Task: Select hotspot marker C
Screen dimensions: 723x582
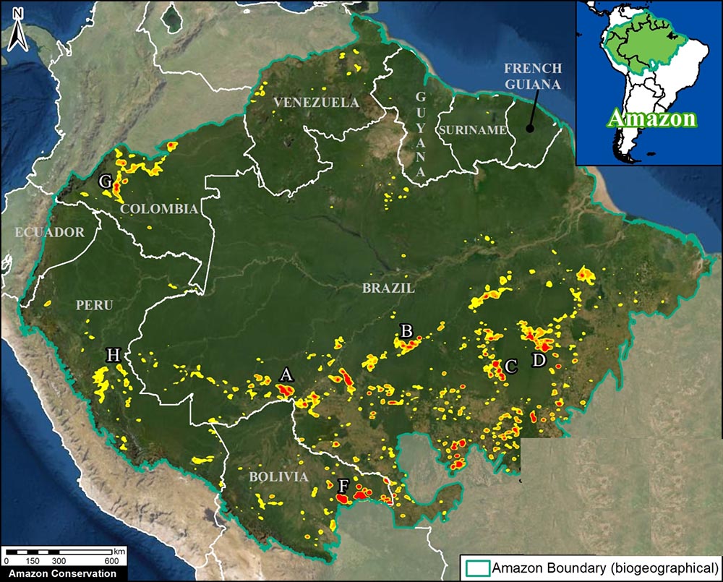Action: pyautogui.click(x=510, y=367)
